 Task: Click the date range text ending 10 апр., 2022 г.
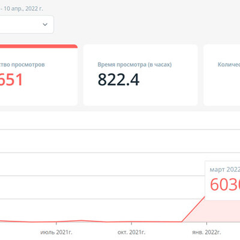pos(22,8)
